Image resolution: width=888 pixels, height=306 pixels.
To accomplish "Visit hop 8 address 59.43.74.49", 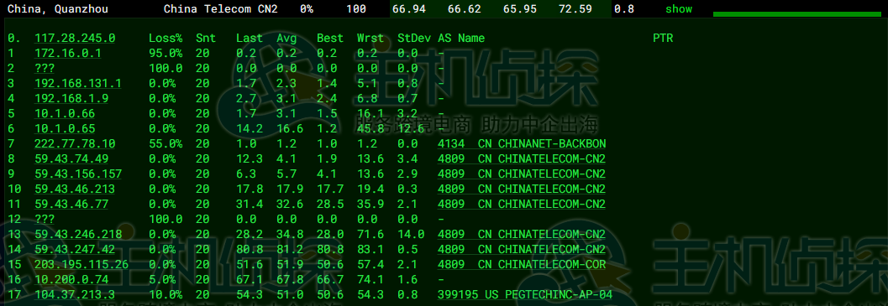I will tap(71, 159).
